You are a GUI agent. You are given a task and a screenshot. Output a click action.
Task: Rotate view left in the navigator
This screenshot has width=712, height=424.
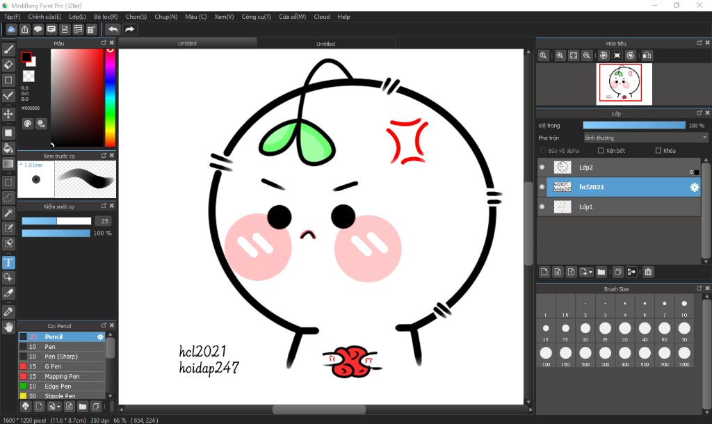[x=604, y=56]
